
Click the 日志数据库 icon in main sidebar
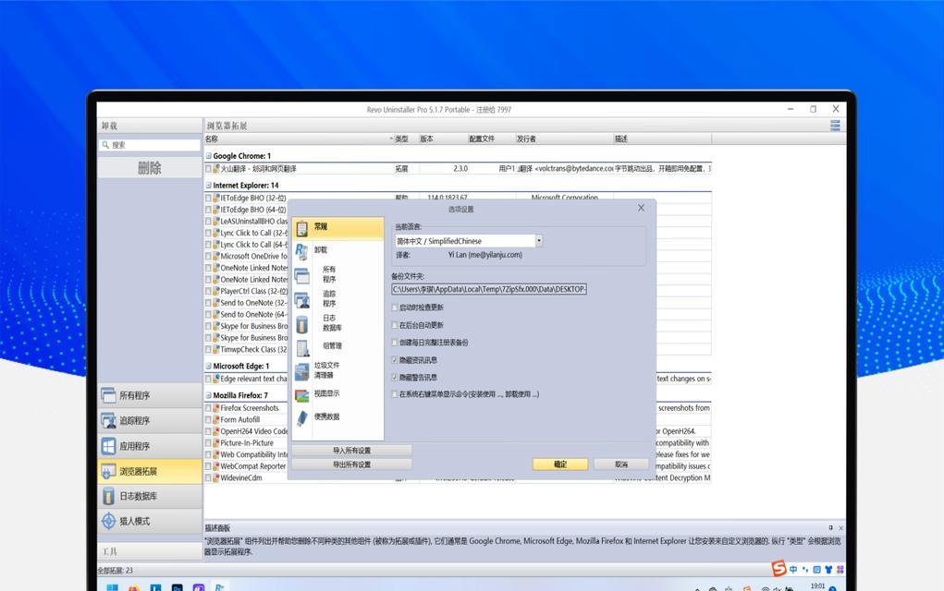tap(108, 496)
